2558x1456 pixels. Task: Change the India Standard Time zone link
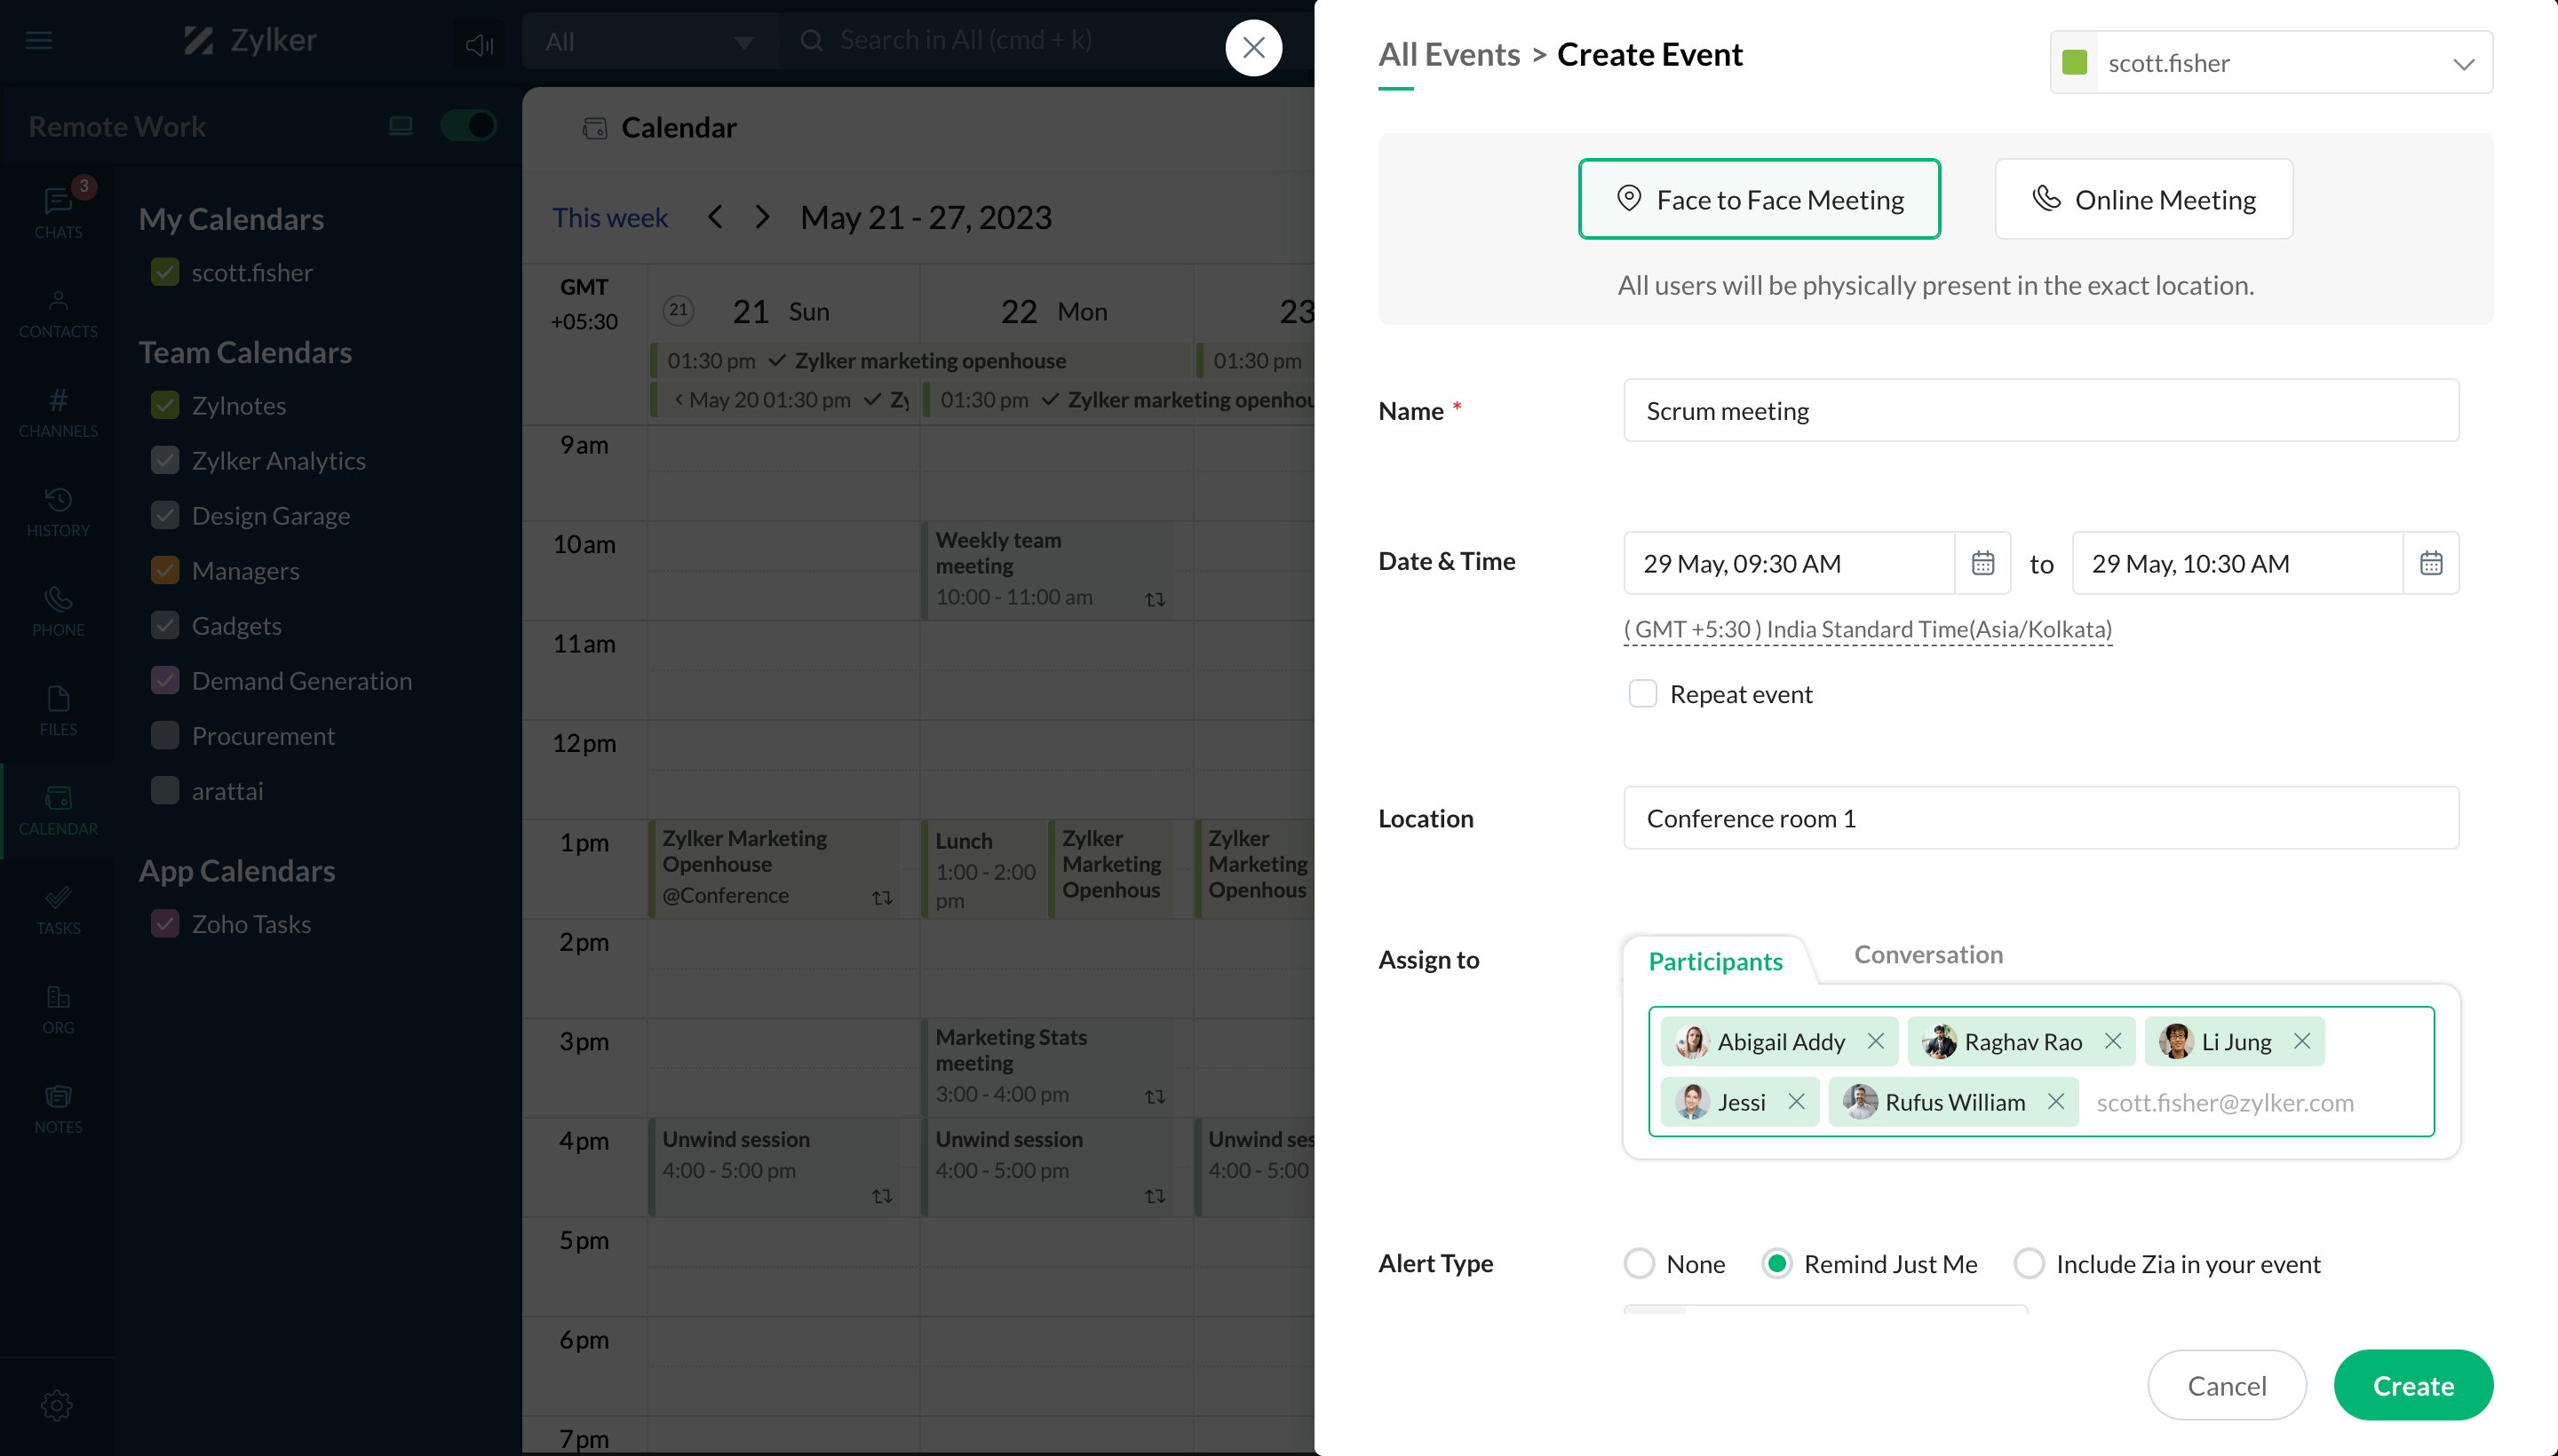pyautogui.click(x=1868, y=629)
